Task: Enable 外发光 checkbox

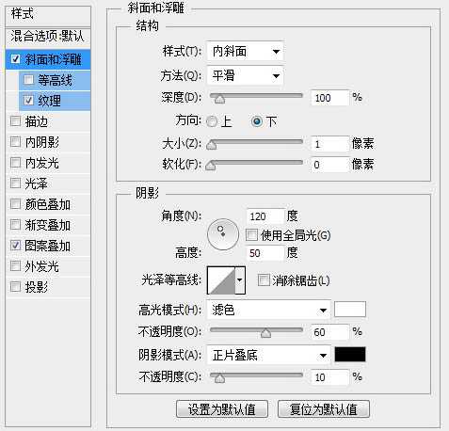Action: pos(15,266)
